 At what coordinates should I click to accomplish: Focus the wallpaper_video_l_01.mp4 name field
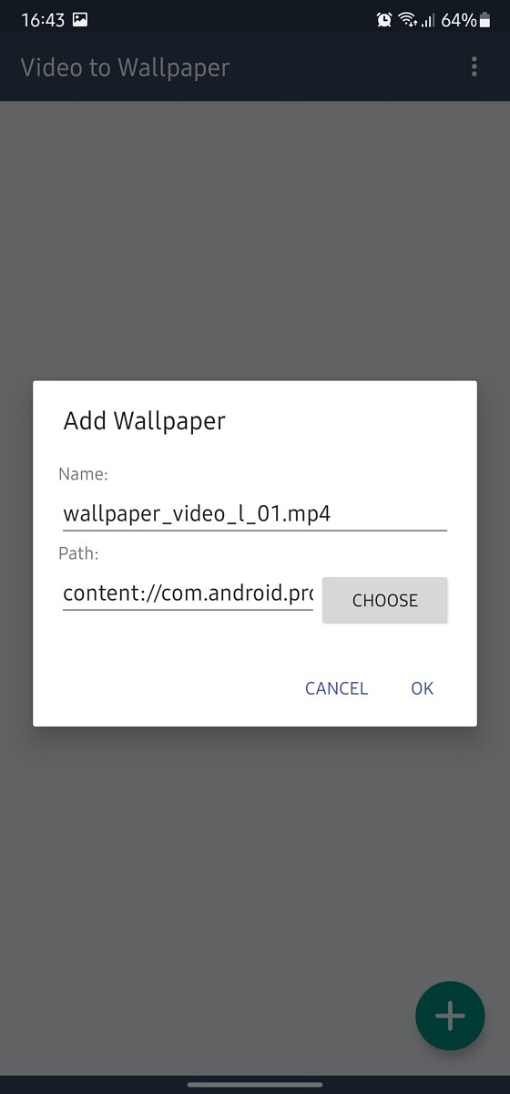pyautogui.click(x=255, y=513)
